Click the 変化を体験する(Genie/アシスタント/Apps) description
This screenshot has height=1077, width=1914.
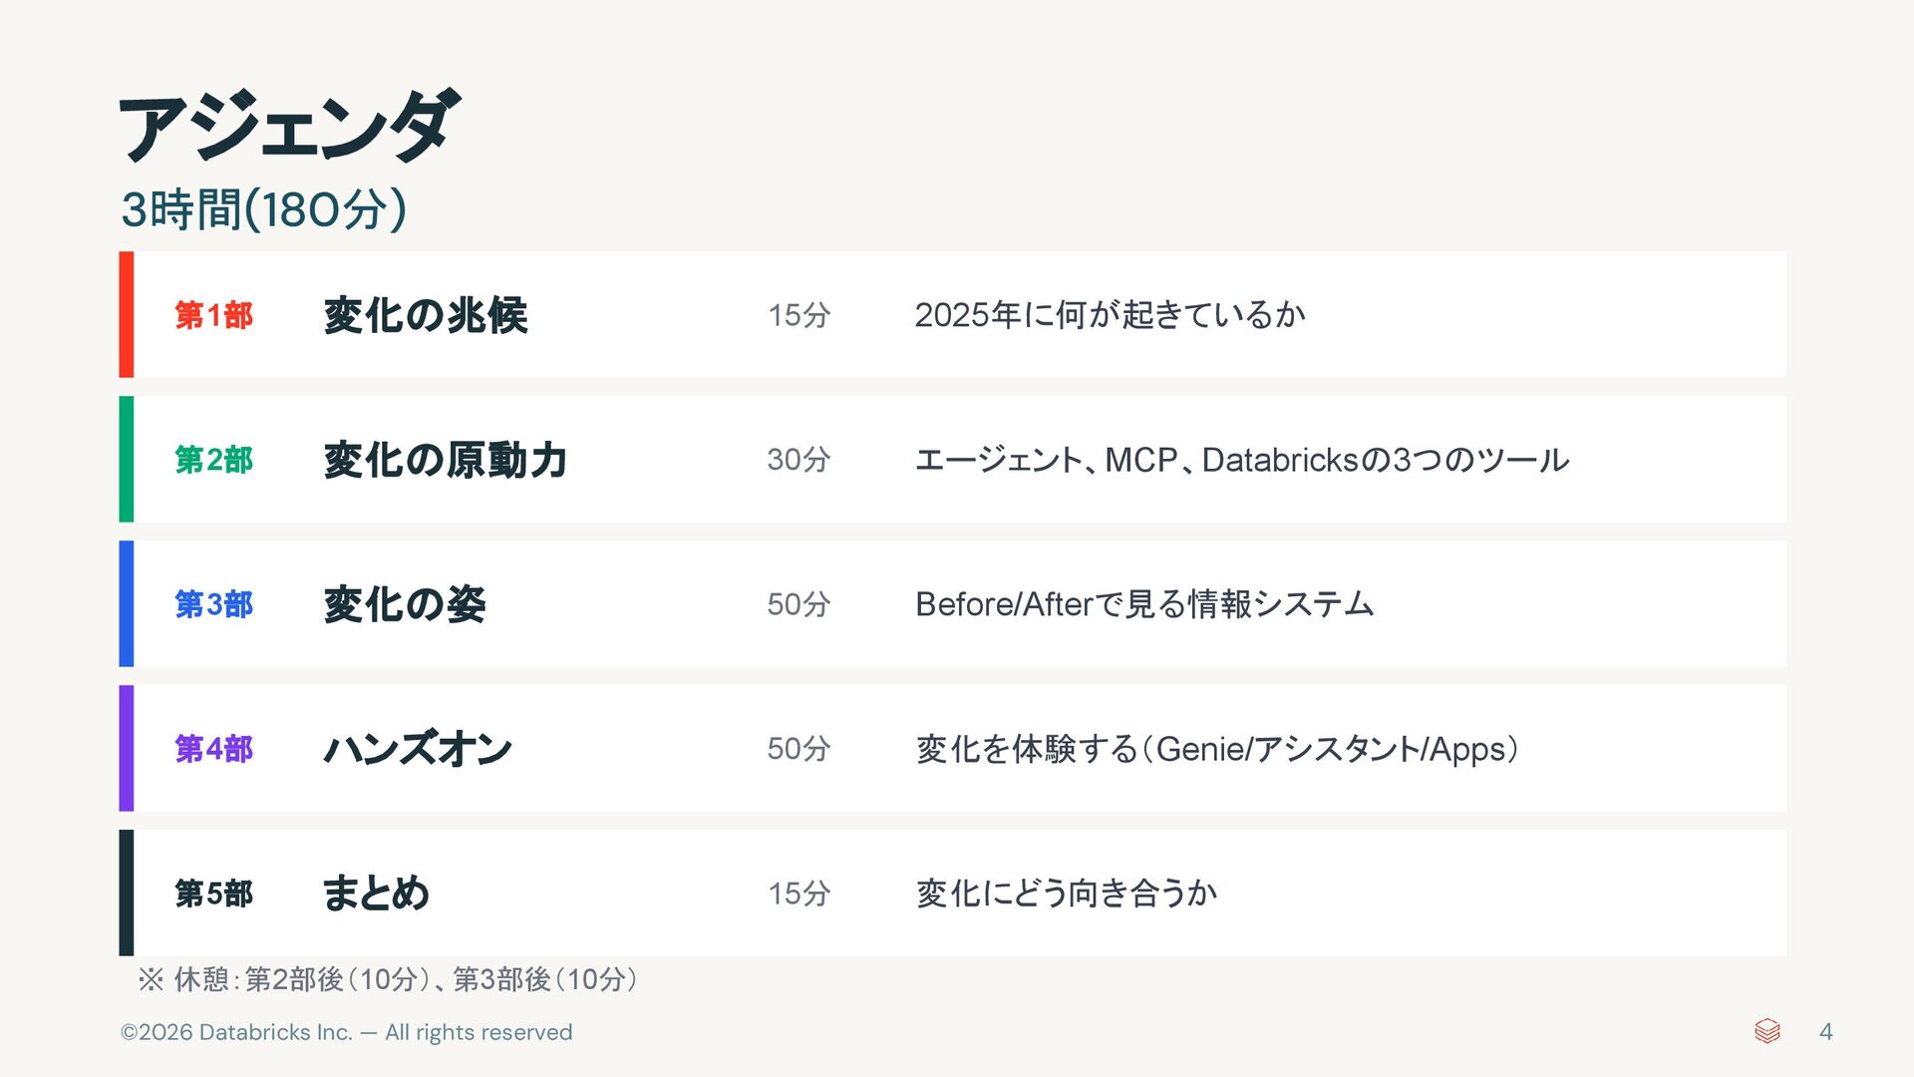tap(1217, 749)
